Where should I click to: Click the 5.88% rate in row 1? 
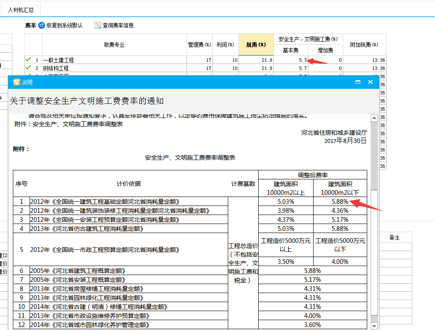pos(340,202)
